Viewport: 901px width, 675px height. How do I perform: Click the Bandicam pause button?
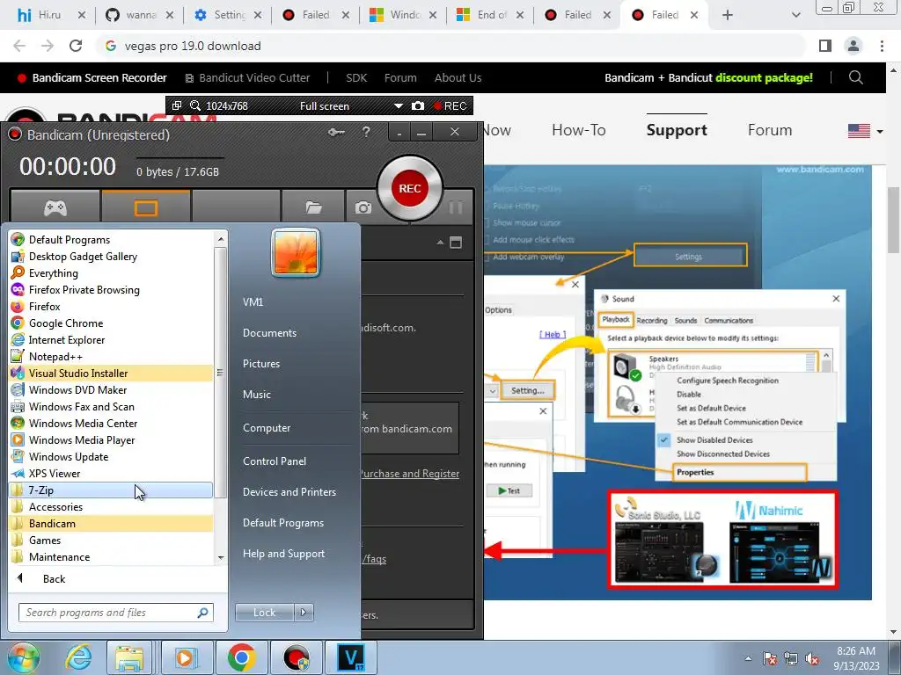point(456,207)
